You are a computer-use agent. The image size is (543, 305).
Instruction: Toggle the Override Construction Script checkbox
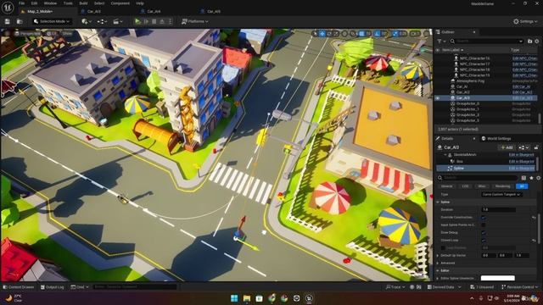click(484, 218)
